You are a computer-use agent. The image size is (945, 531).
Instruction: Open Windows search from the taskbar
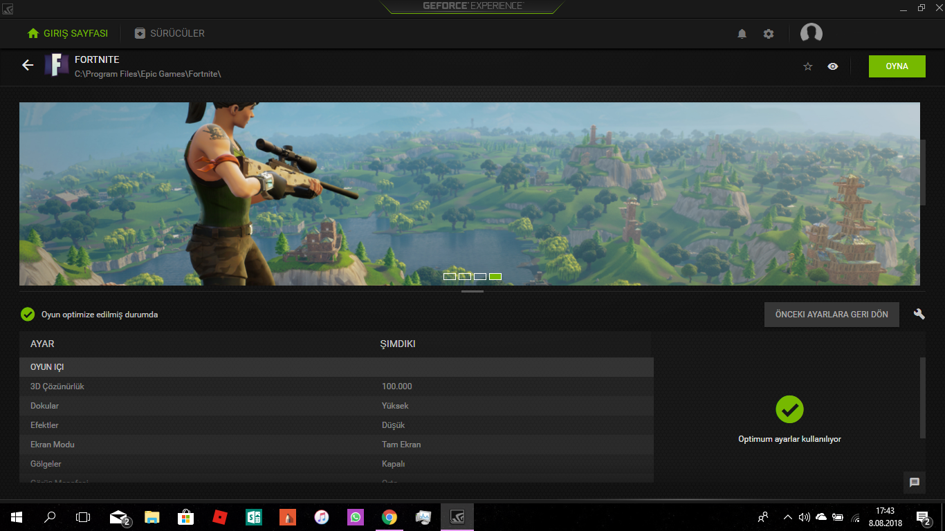pyautogui.click(x=50, y=516)
